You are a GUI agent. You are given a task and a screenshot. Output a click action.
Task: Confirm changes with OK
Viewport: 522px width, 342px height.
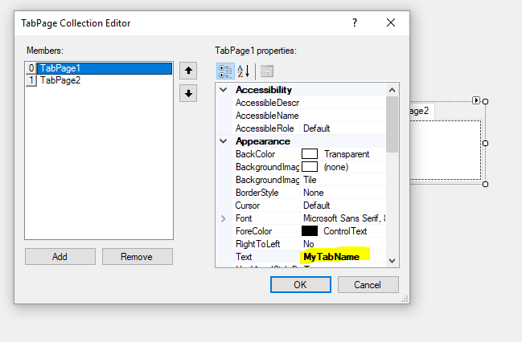[x=300, y=284]
